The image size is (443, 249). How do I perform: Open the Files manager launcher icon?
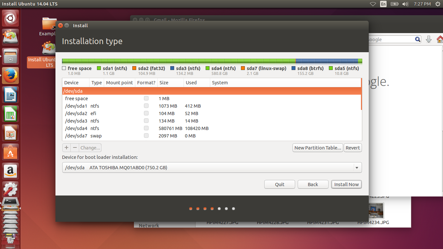[11, 56]
